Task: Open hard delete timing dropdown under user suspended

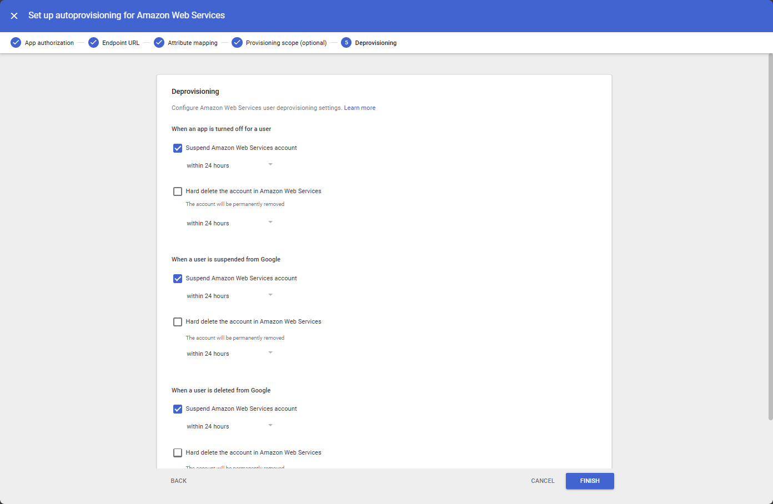Action: pyautogui.click(x=229, y=354)
